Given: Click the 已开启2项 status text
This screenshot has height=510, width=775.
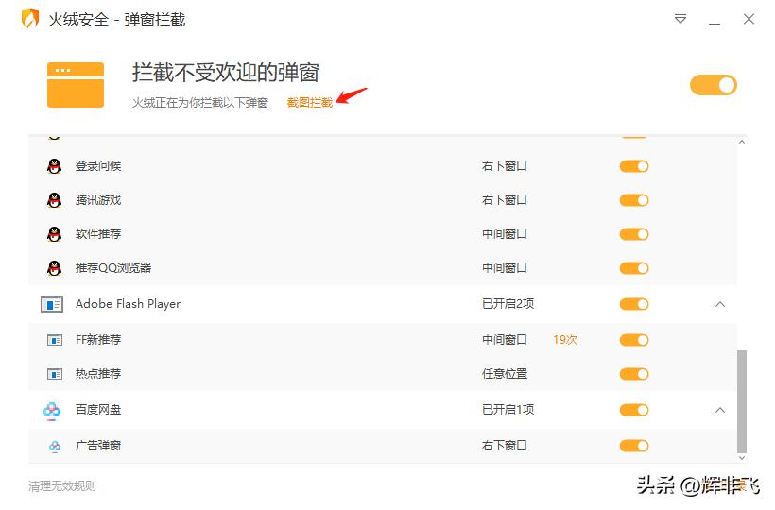Looking at the screenshot, I should [508, 303].
